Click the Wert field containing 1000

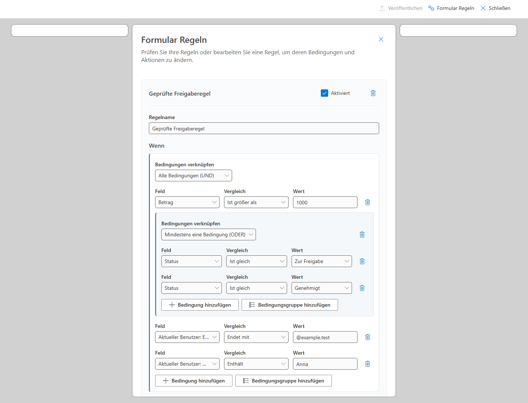click(x=325, y=202)
